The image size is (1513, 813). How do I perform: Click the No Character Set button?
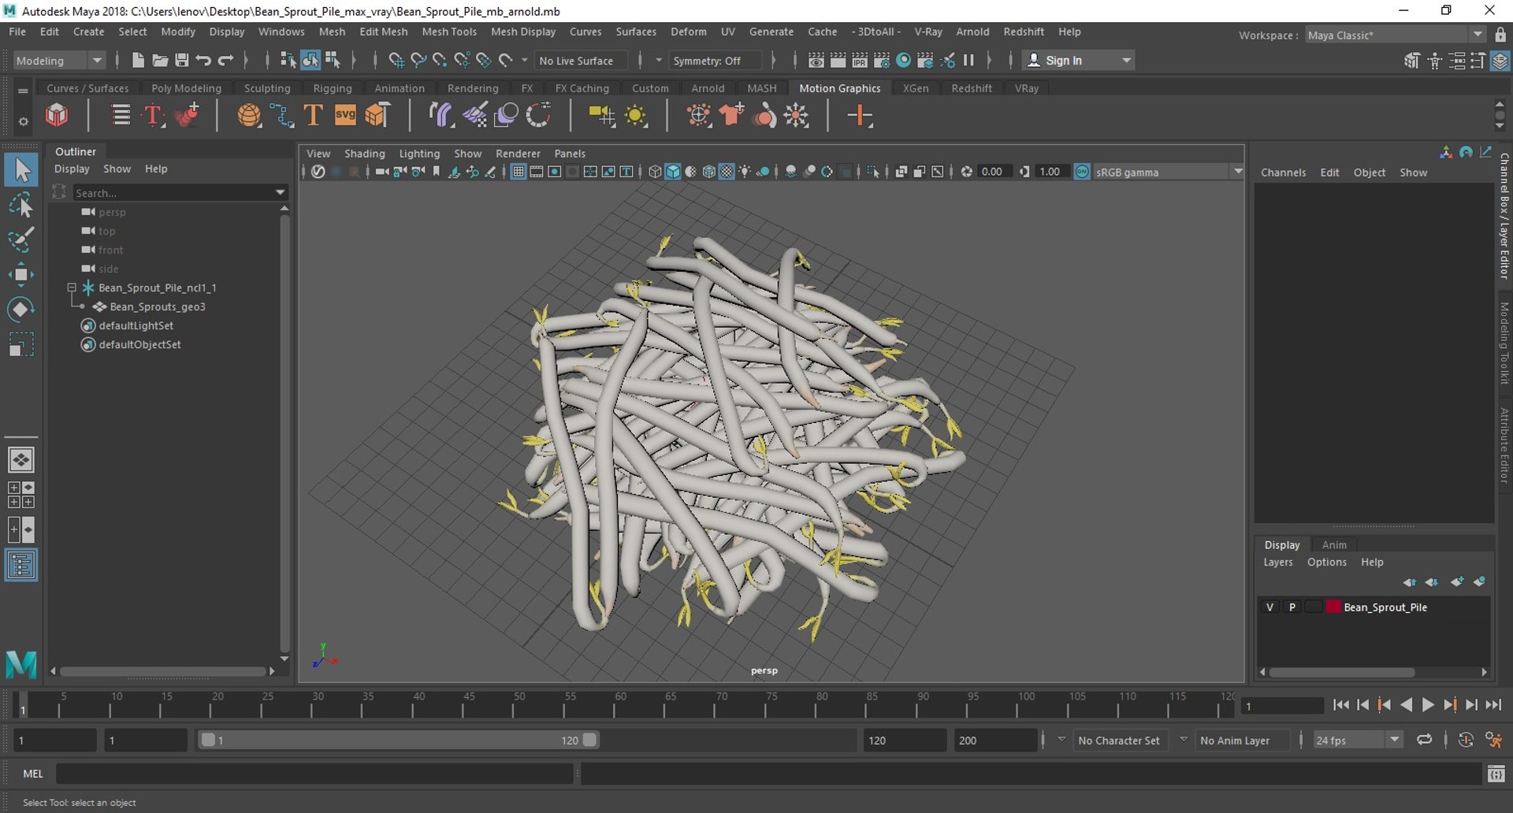point(1118,741)
